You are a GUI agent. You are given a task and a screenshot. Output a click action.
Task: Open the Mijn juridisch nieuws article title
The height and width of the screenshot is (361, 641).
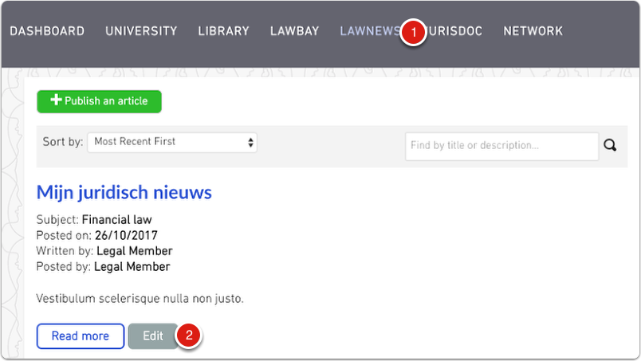[124, 192]
